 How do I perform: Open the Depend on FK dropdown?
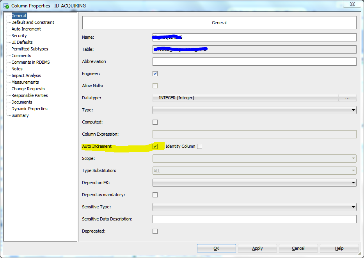[353, 183]
